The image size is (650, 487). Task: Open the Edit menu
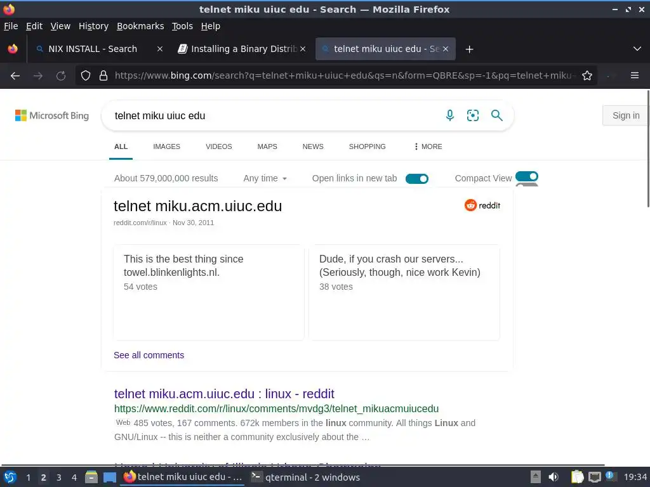(x=34, y=26)
